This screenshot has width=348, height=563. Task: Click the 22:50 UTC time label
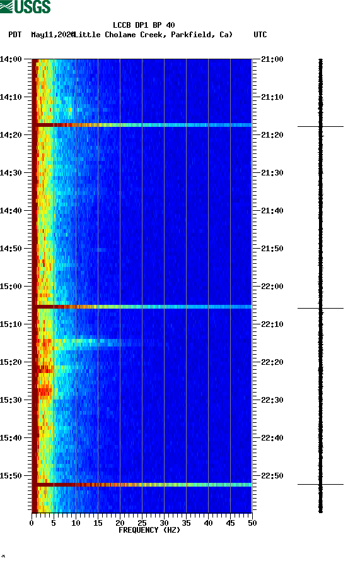272,476
